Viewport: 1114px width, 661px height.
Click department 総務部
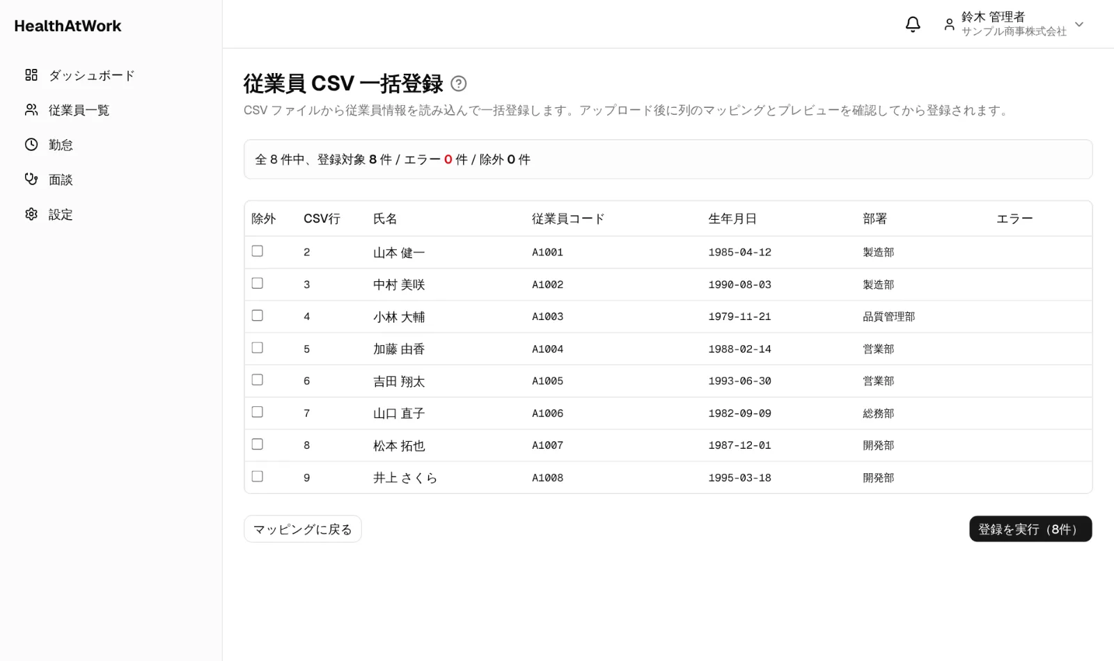click(878, 413)
